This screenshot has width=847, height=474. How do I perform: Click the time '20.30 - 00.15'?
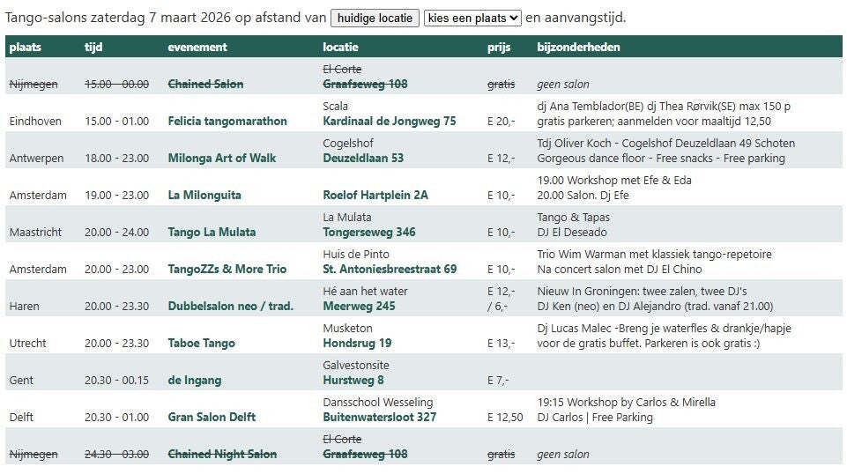[x=116, y=380]
